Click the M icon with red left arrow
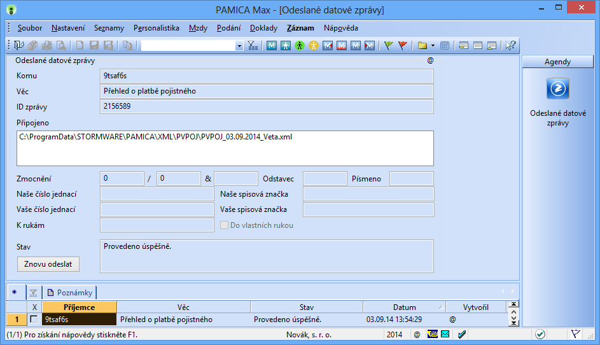The height and width of the screenshot is (345, 600). [328, 46]
